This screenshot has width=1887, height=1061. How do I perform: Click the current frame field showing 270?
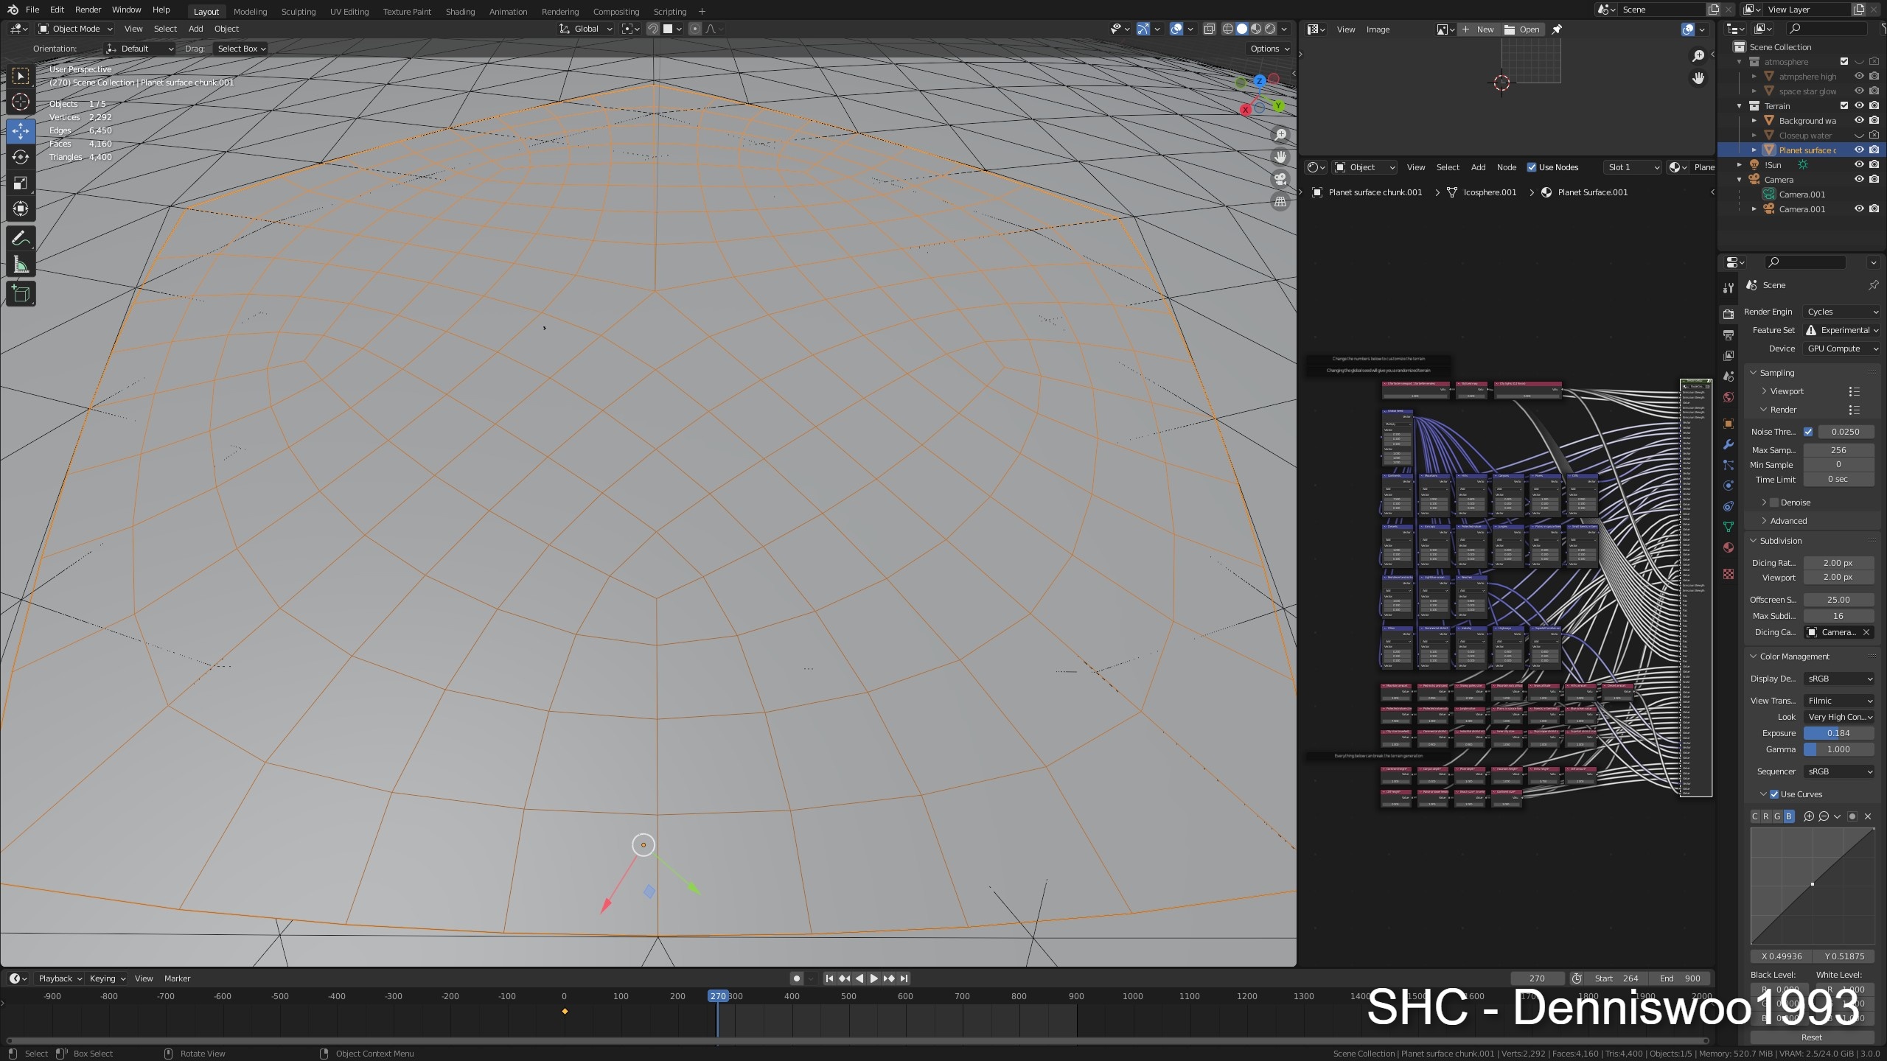tap(1538, 978)
